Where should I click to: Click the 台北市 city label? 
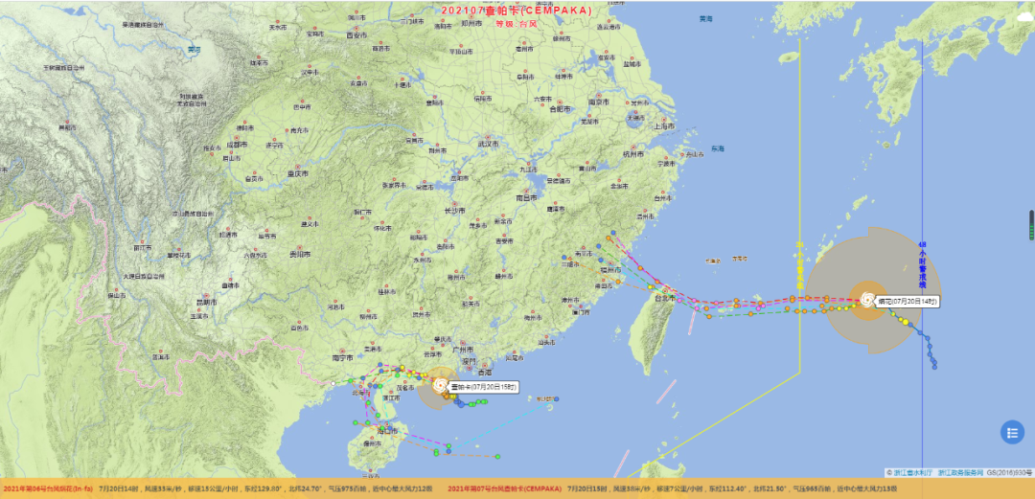coord(665,298)
